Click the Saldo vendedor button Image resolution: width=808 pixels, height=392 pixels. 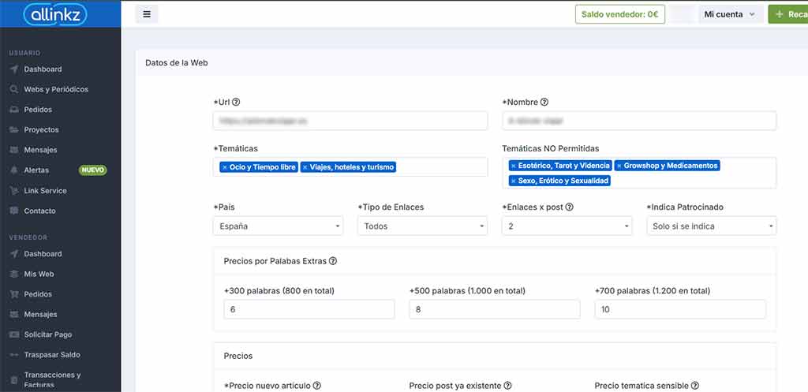pos(620,14)
